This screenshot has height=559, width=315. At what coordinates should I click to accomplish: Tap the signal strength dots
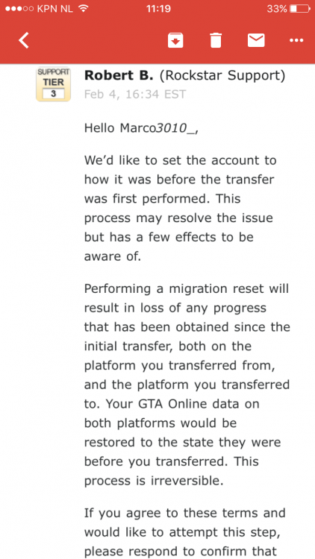(19, 9)
